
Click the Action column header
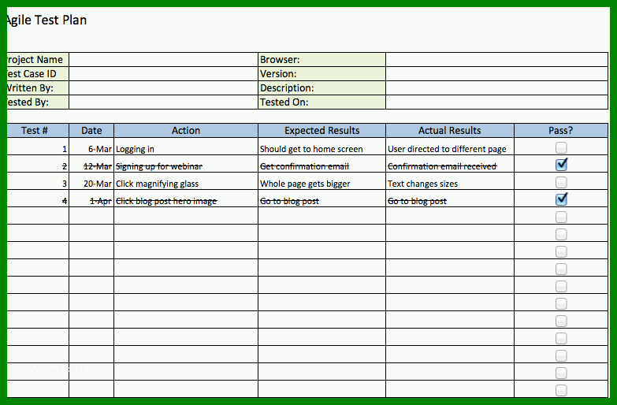click(186, 130)
